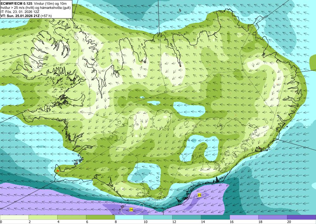
Task: Select the 14–16 m/s legend color
Action: point(215,217)
